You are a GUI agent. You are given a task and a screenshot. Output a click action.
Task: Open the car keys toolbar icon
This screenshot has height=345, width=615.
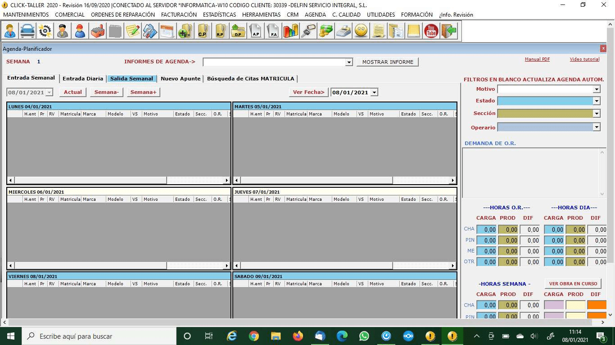[308, 31]
